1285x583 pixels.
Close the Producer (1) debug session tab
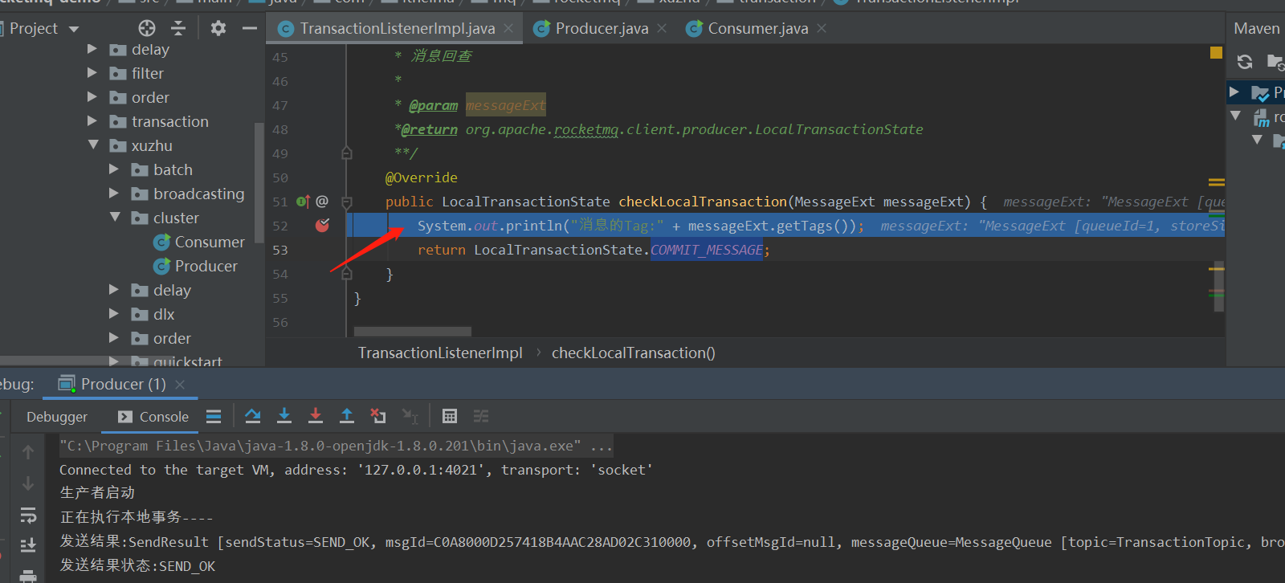pos(180,385)
